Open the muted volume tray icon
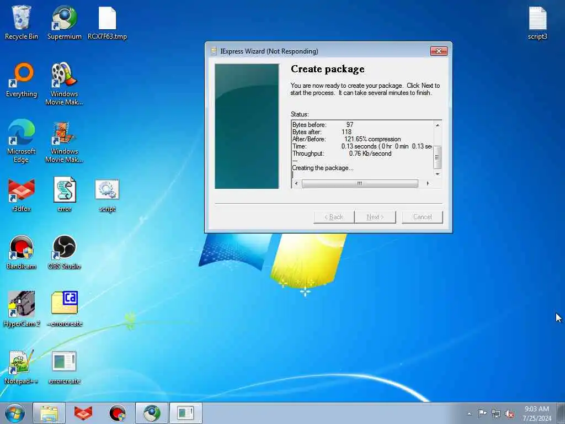Viewport: 565px width, 424px height. point(509,414)
